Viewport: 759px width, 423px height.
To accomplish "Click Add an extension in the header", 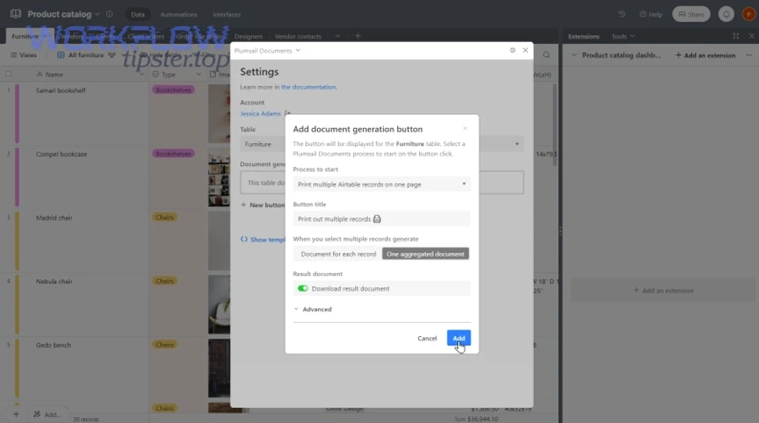I will 705,55.
